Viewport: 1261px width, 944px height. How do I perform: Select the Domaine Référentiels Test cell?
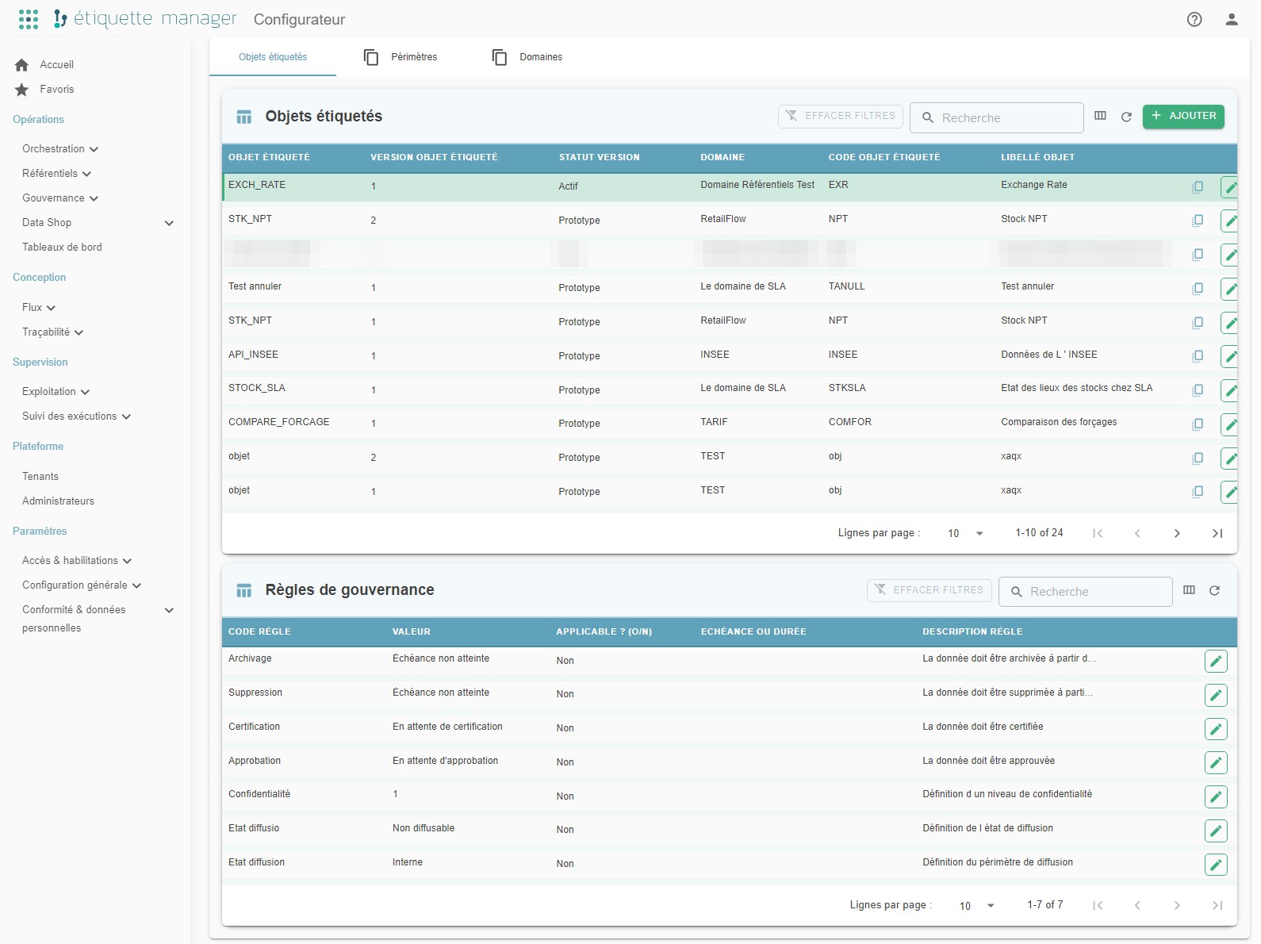point(757,185)
